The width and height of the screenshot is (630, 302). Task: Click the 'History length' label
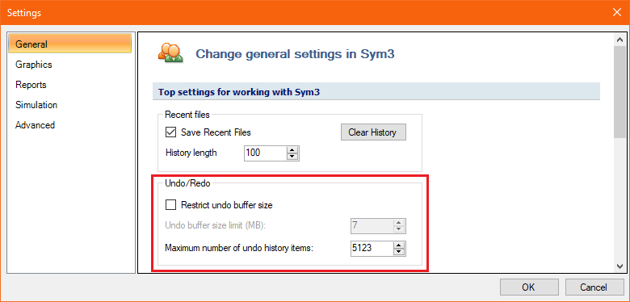pos(191,153)
